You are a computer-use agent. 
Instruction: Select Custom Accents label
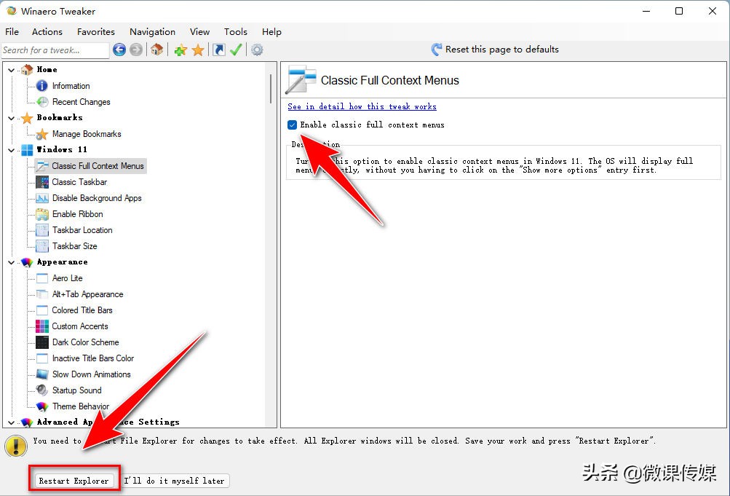click(80, 326)
